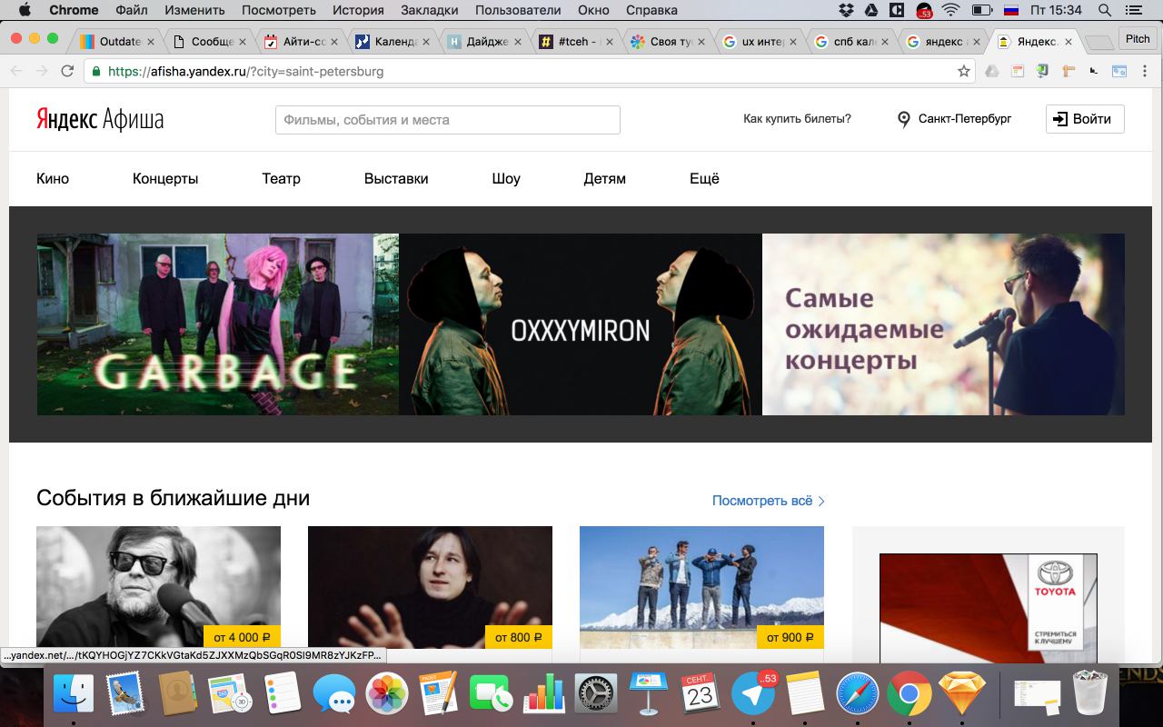Launch Sketch diamond icon in Dock
This screenshot has height=727, width=1163.
pyautogui.click(x=961, y=695)
